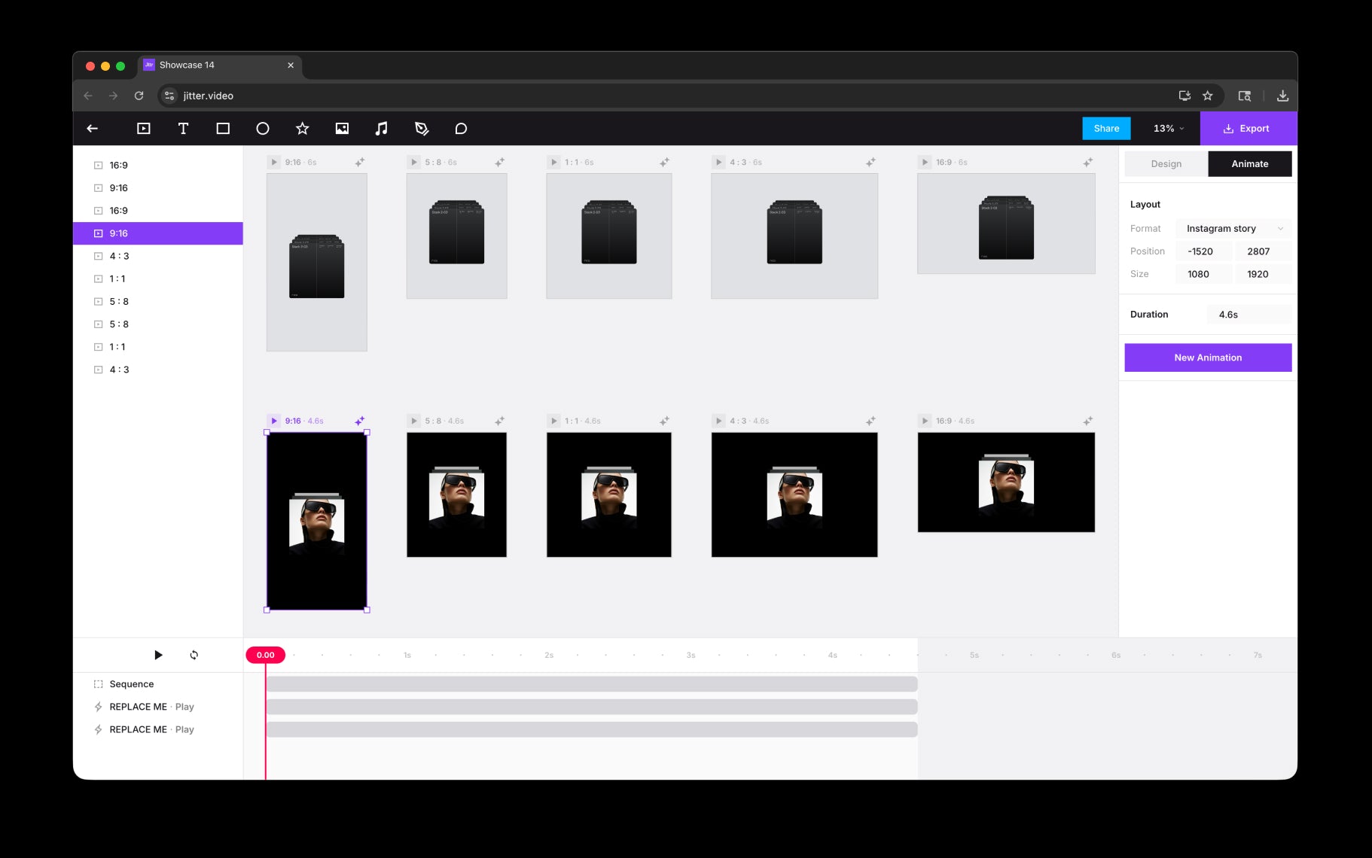Screen dimensions: 1372x858
Task: Toggle timeline loop playback
Action: click(x=194, y=655)
